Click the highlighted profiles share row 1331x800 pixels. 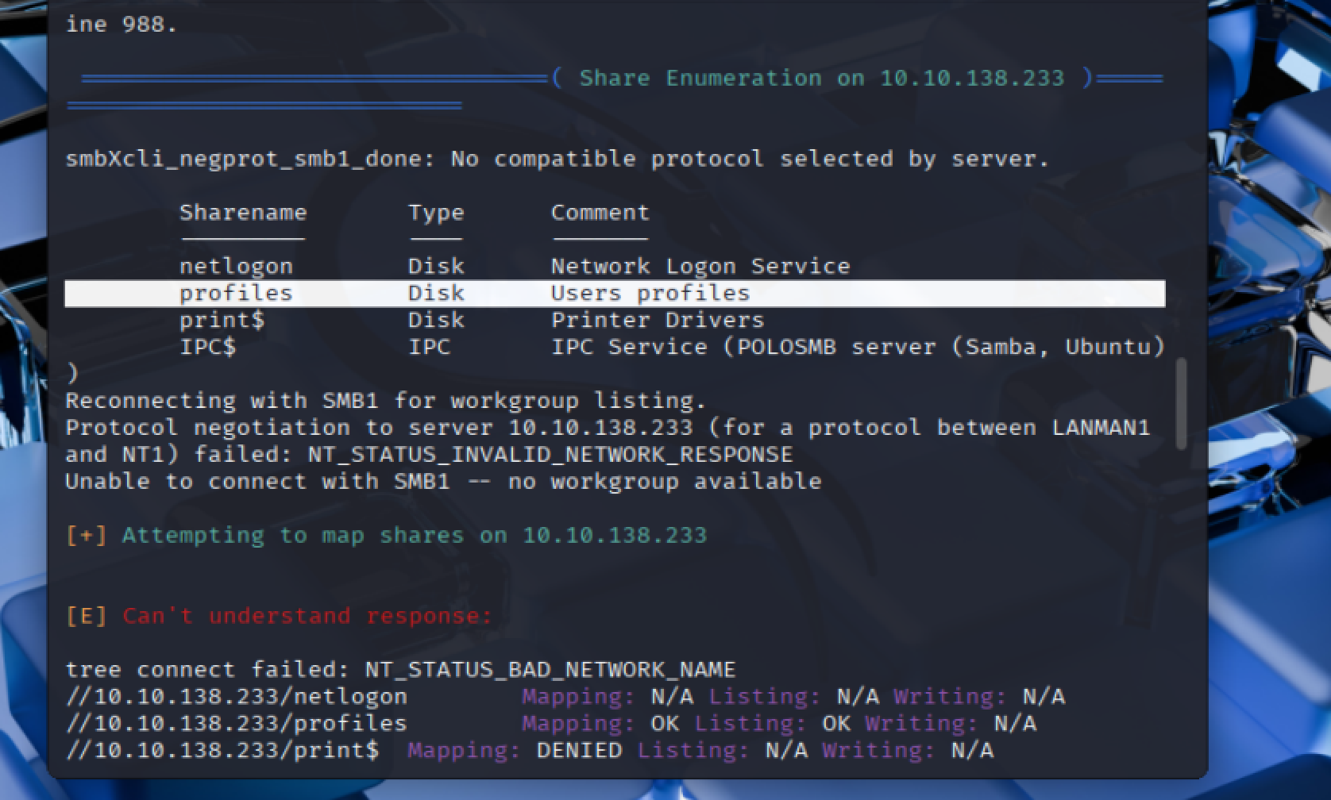point(614,293)
